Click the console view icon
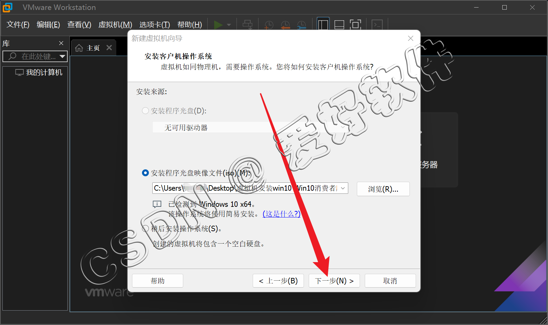Screen dimensions: 548x325 pos(377,25)
